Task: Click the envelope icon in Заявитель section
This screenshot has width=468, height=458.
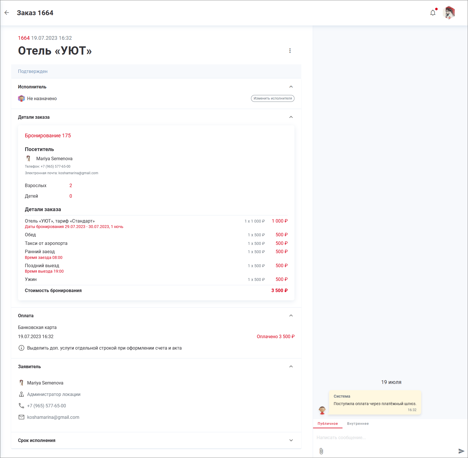Action: [x=21, y=417]
